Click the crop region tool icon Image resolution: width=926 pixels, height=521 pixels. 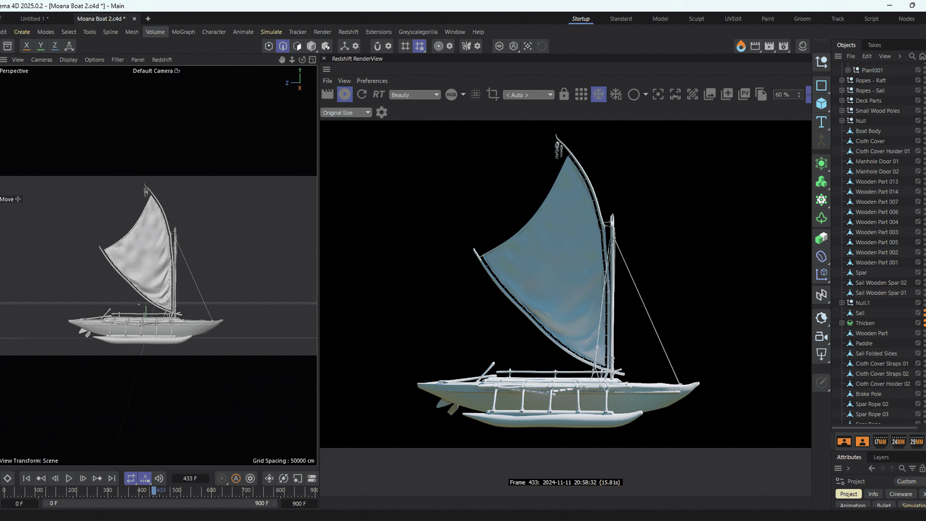point(492,95)
